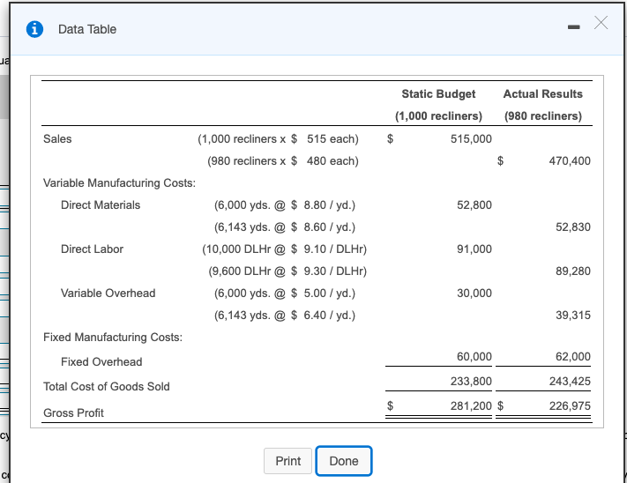The height and width of the screenshot is (483, 627).
Task: Click the Done button
Action: coord(344,461)
